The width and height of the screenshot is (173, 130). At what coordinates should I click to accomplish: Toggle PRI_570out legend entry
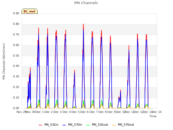(123, 125)
